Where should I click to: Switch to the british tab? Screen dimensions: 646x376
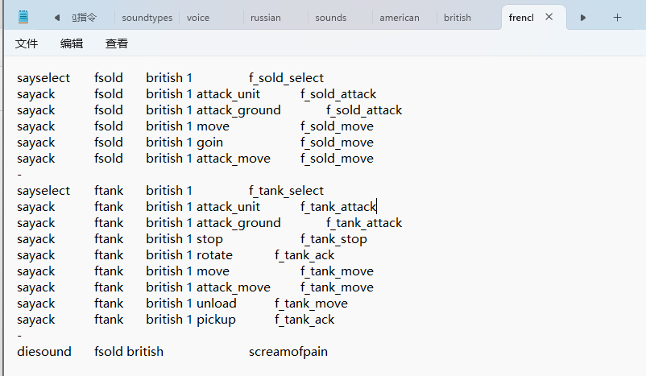point(458,18)
